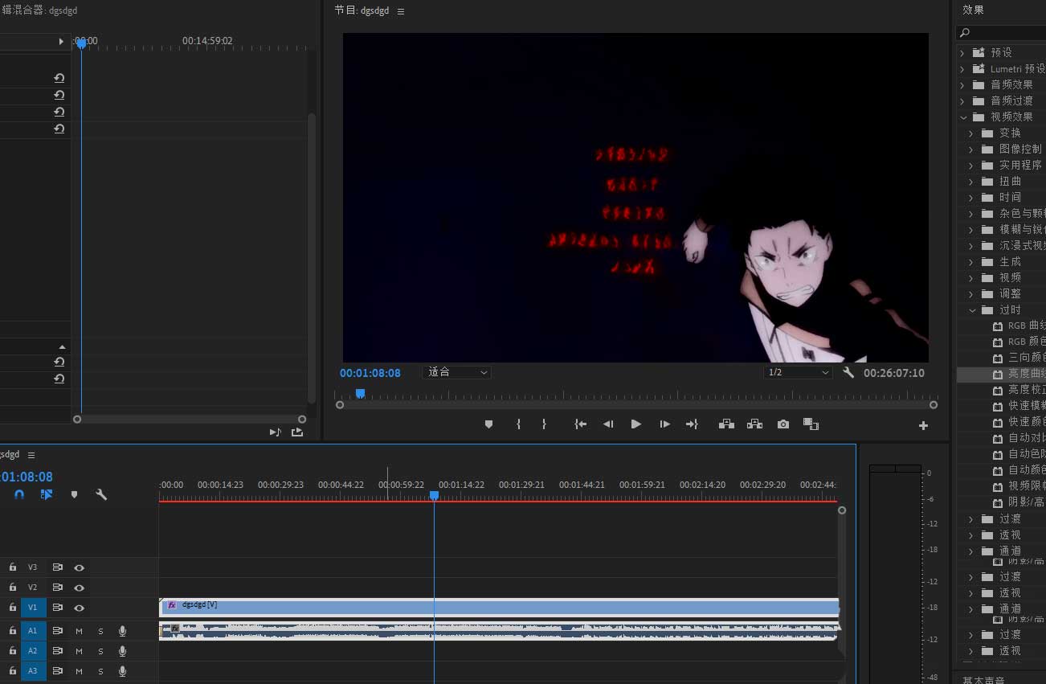Toggle linked selection in timeline
The height and width of the screenshot is (684, 1046).
click(47, 494)
